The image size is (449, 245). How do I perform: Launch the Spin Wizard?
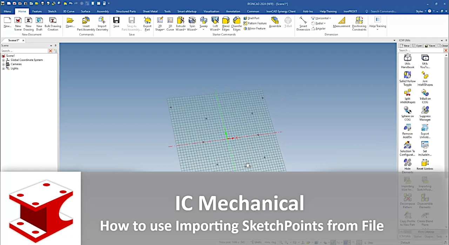tap(192, 24)
